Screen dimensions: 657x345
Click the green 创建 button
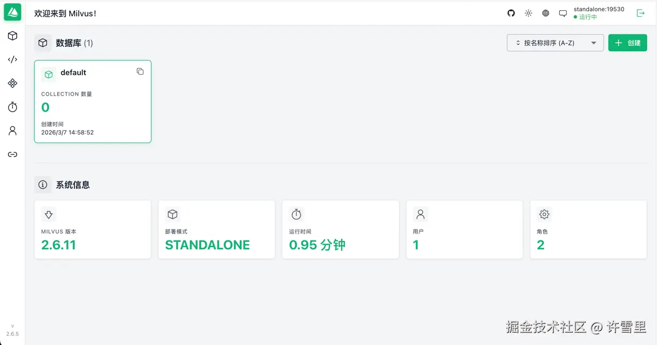[x=627, y=43]
